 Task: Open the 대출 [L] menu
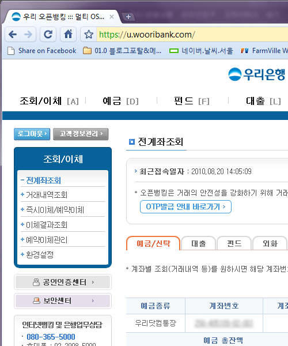pyautogui.click(x=264, y=101)
